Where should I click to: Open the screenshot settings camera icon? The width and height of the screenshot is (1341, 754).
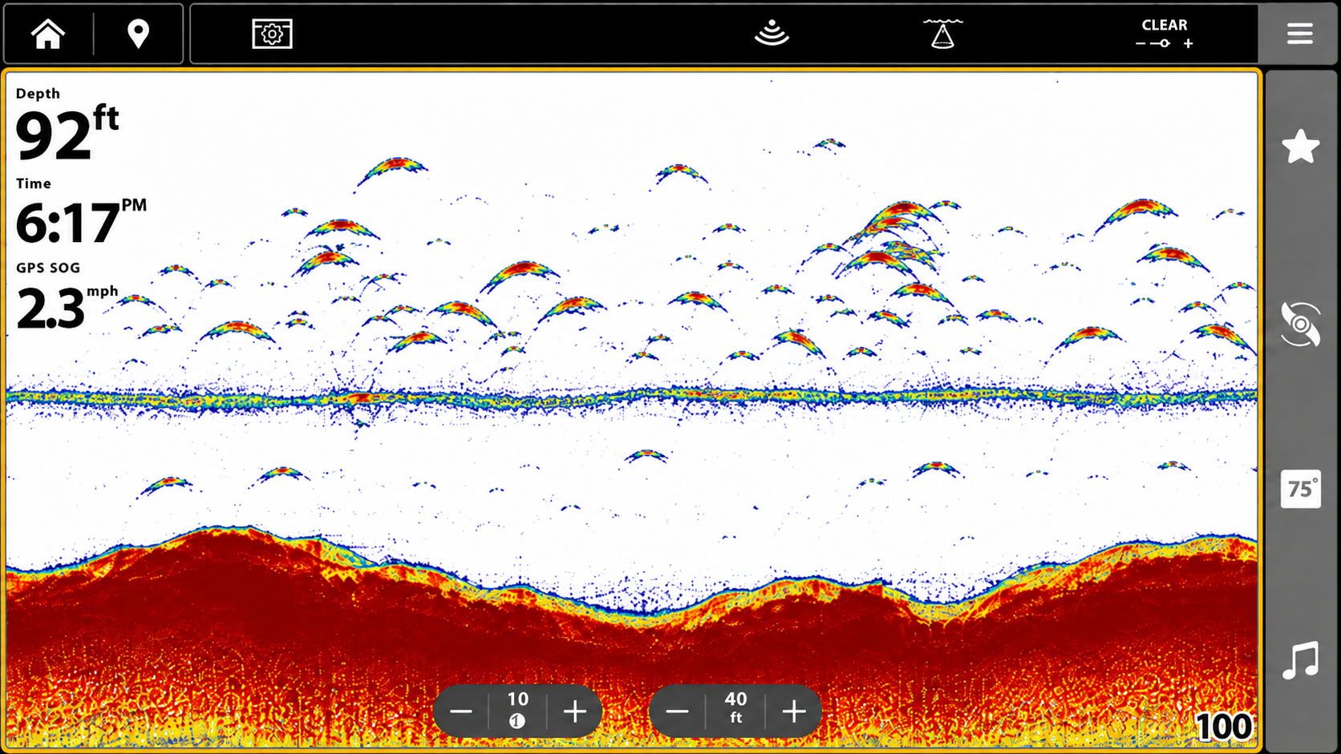[272, 34]
